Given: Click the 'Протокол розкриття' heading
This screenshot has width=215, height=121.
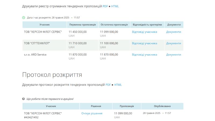Looking at the screenshot, I should [x=52, y=75].
